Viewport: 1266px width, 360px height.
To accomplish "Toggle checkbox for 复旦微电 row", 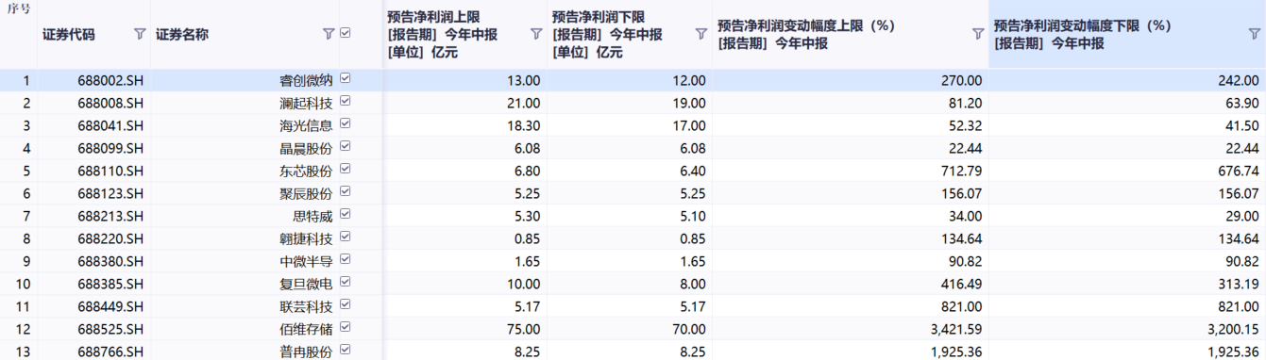I will coord(345,283).
